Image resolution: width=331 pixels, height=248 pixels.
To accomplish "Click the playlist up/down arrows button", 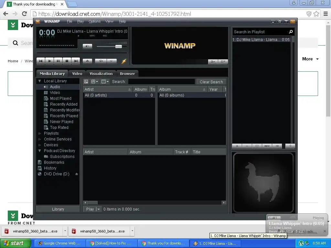I will tap(290, 146).
